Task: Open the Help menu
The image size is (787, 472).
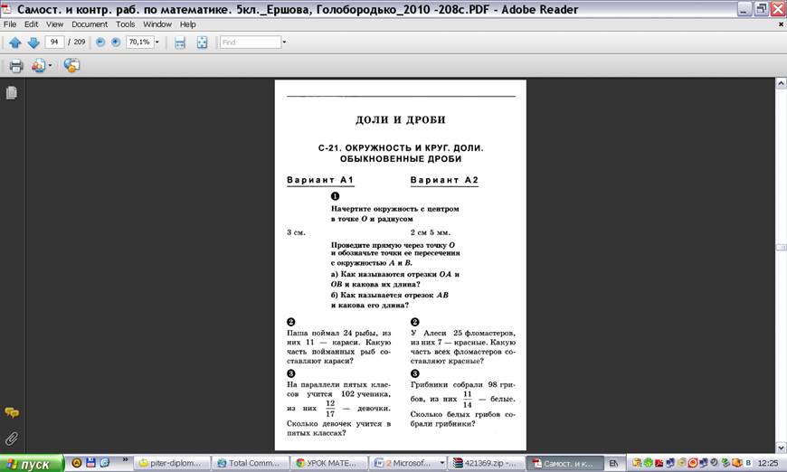Action: coord(188,24)
